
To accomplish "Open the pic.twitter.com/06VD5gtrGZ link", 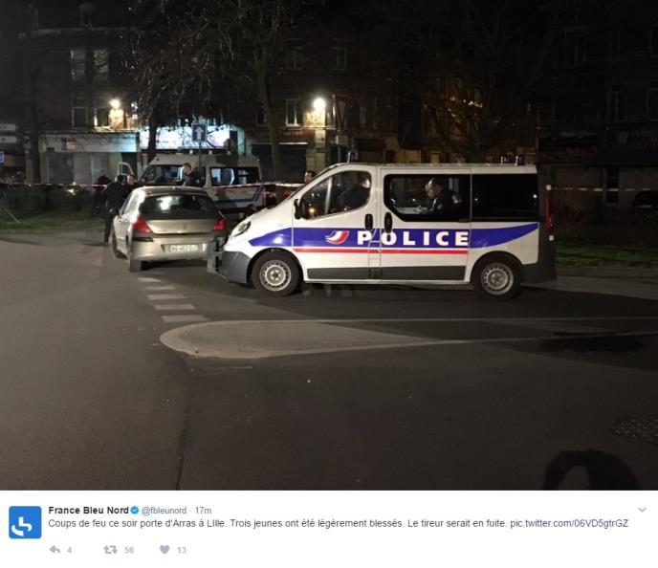I will pos(569,523).
